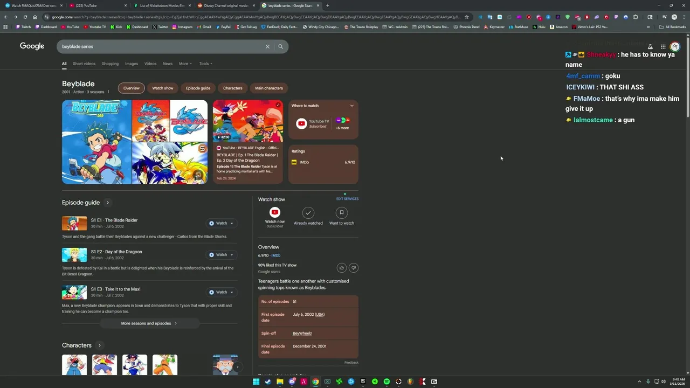The width and height of the screenshot is (690, 388).
Task: Click the +6 more services link
Action: 342,128
